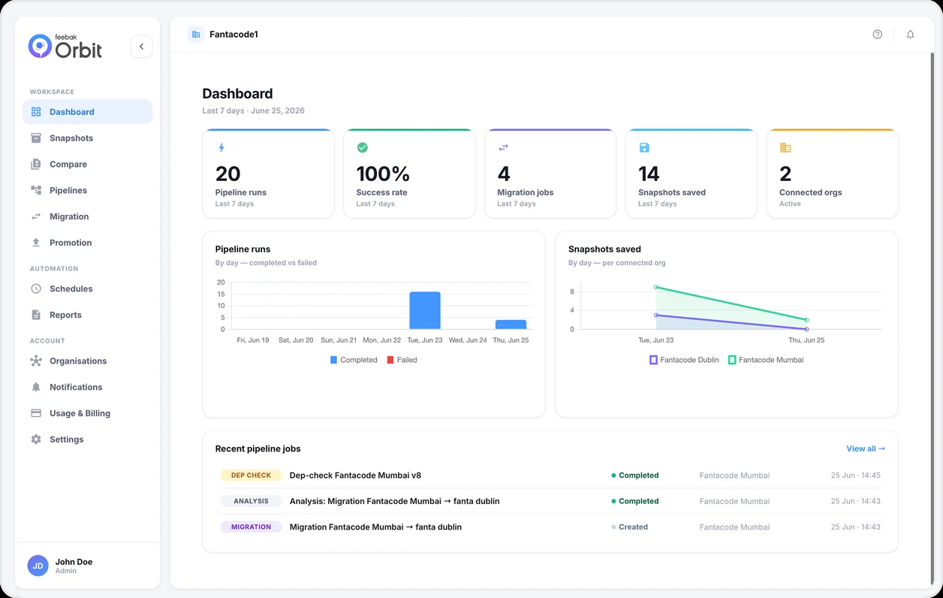Image resolution: width=943 pixels, height=598 pixels.
Task: Collapse the sidebar with the chevron button
Action: (x=141, y=47)
